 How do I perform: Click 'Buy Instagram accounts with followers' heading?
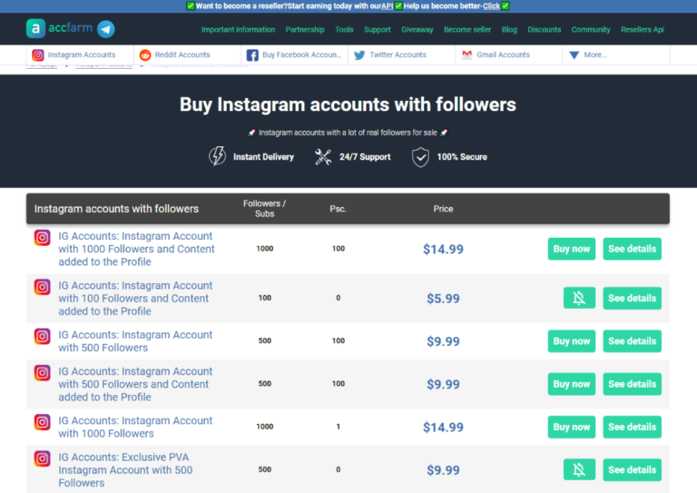coord(348,105)
